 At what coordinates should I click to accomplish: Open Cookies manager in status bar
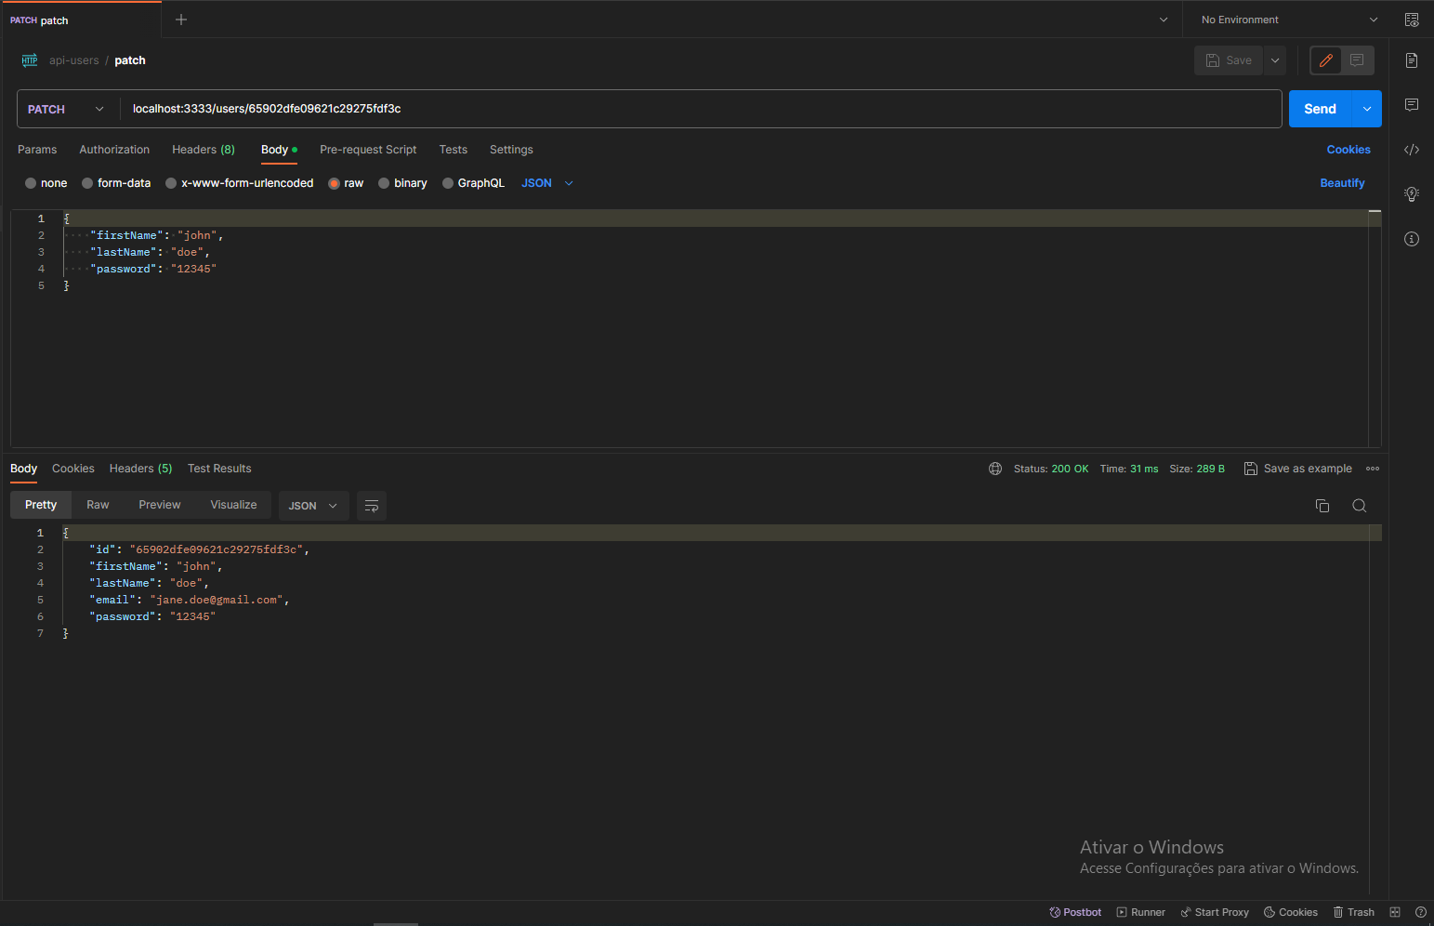coord(1291,912)
